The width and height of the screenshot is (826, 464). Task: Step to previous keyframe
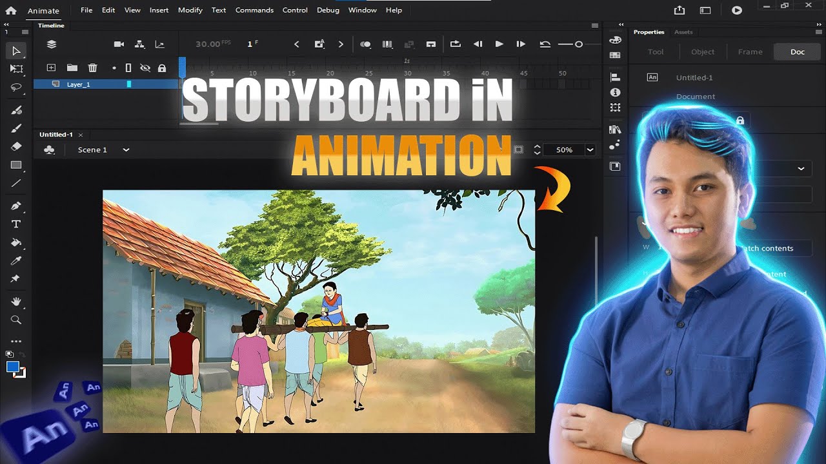(x=297, y=44)
